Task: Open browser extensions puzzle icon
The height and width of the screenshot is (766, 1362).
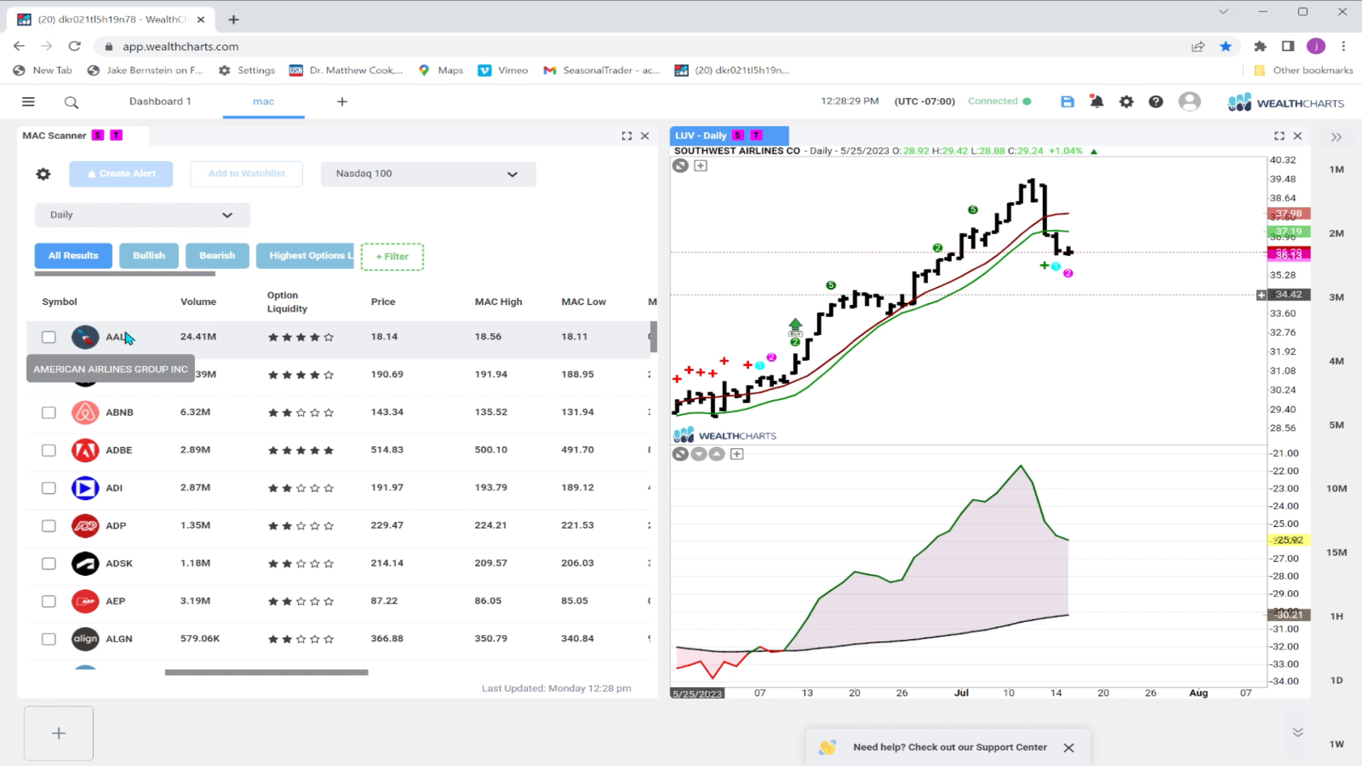Action: click(x=1260, y=46)
